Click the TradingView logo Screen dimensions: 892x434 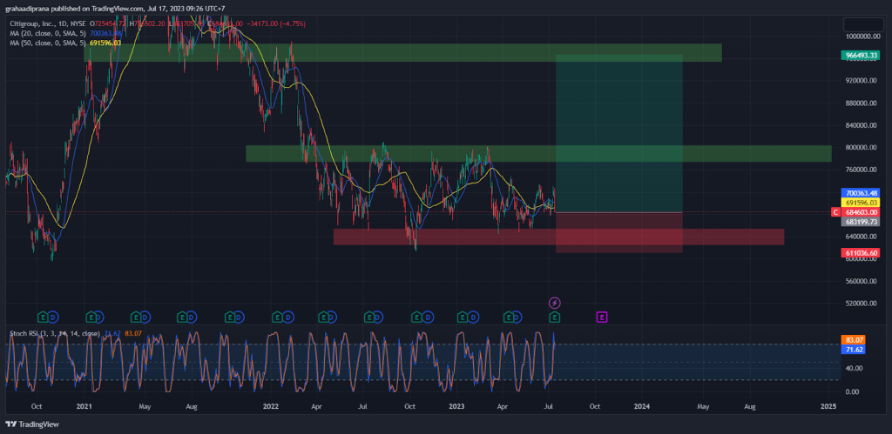(x=32, y=424)
